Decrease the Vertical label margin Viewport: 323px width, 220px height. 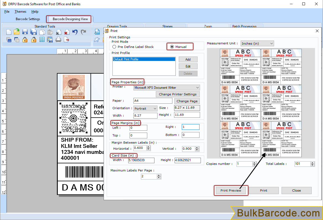(x=197, y=150)
